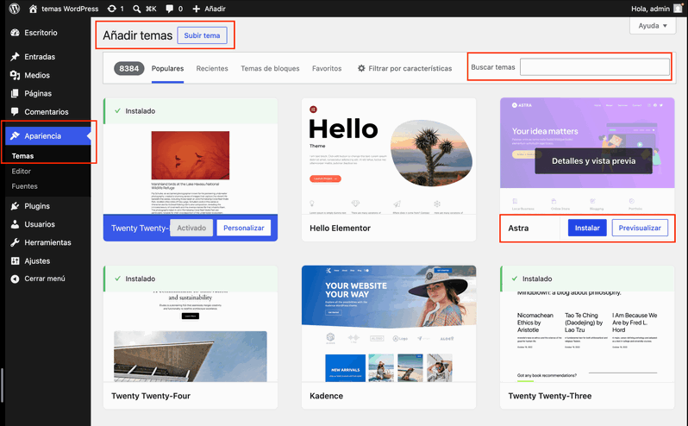This screenshot has height=426, width=688.
Task: Collapse sidebar via Cerrar menú arrow icon
Action: 15,279
